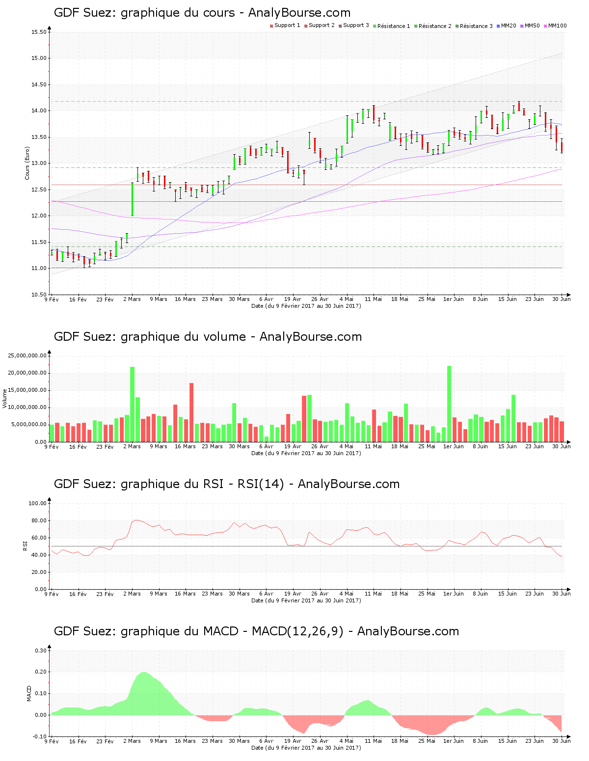Screen dimensions: 589x761
Task: Click the tall red volume bar after 16 Mars
Action: click(x=191, y=412)
